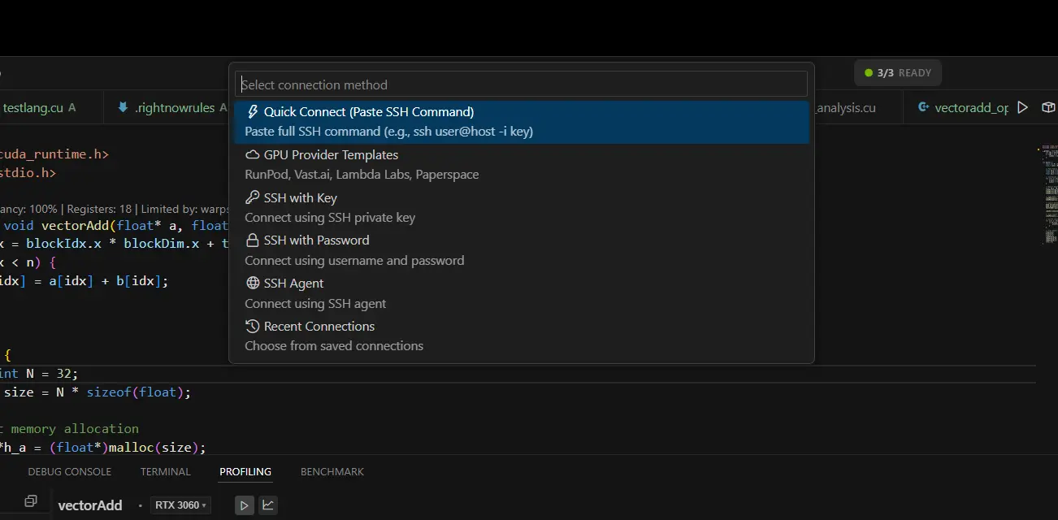Click the cloud icon beside GPU Provider Templates
Viewport: 1058px width, 520px height.
[253, 154]
